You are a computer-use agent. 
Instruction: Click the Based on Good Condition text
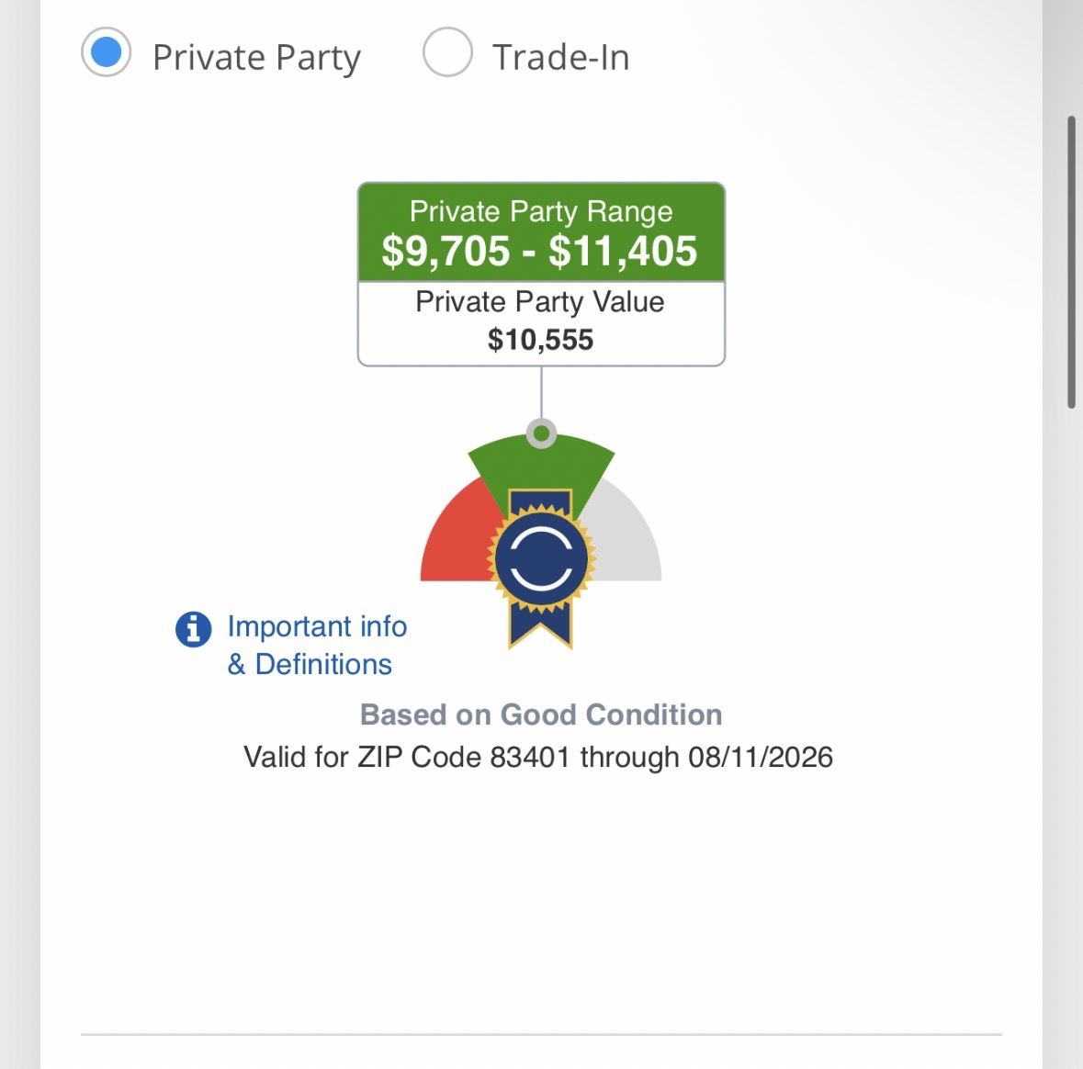(x=542, y=715)
